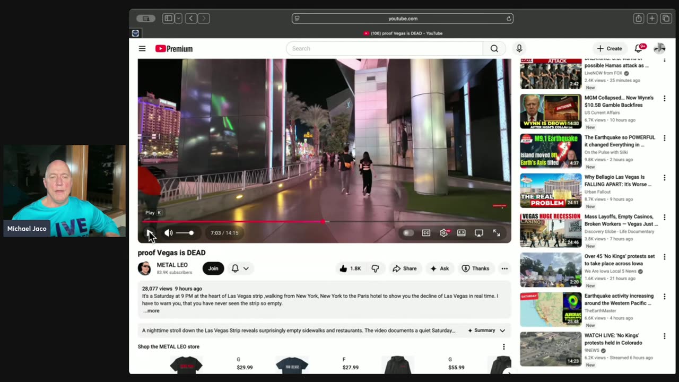The image size is (679, 382).
Task: Open Earthquake activity increasing video title
Action: 619,299
